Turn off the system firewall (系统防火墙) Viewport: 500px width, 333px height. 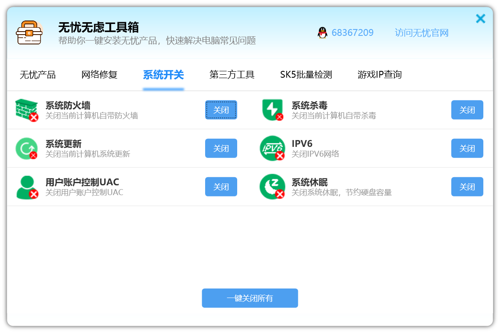(x=221, y=110)
